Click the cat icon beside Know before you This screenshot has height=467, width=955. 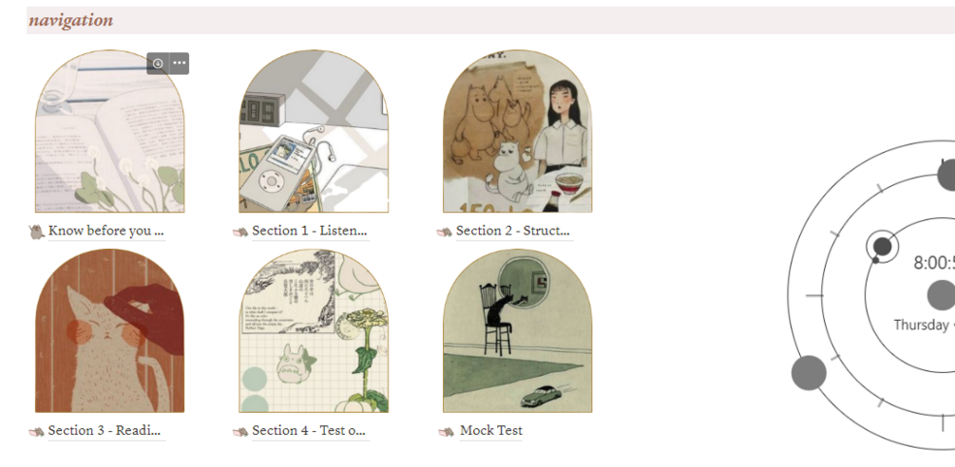[x=36, y=231]
